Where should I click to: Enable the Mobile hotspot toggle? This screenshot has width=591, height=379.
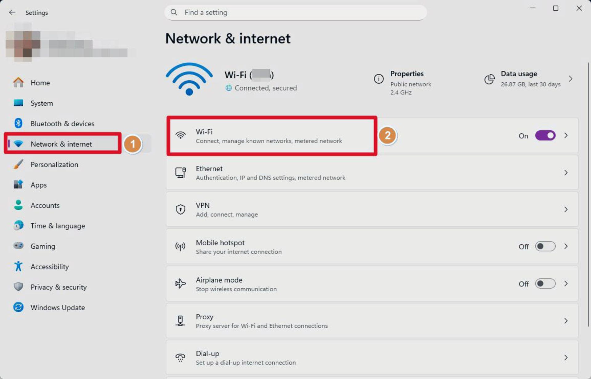(x=545, y=246)
